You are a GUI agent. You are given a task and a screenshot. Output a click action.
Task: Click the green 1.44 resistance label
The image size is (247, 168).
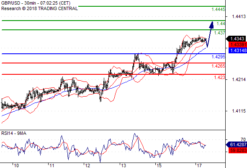(221, 24)
